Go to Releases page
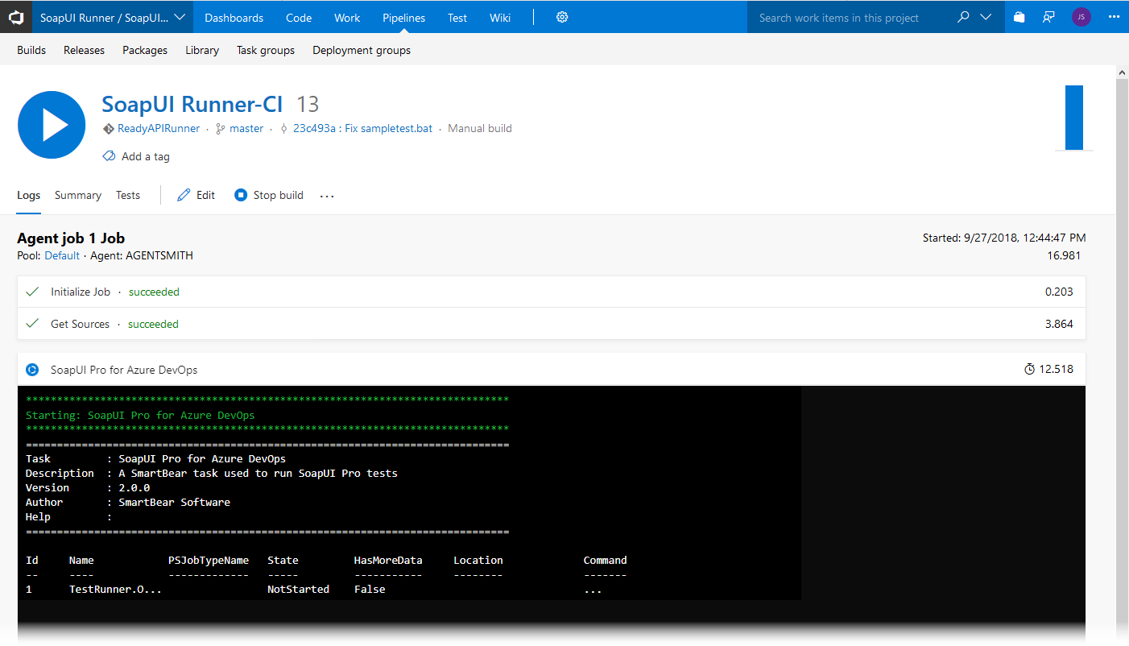The height and width of the screenshot is (646, 1129). point(84,50)
